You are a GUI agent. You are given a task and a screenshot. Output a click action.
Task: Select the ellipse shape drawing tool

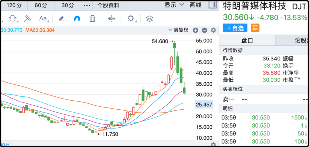[13, 19]
